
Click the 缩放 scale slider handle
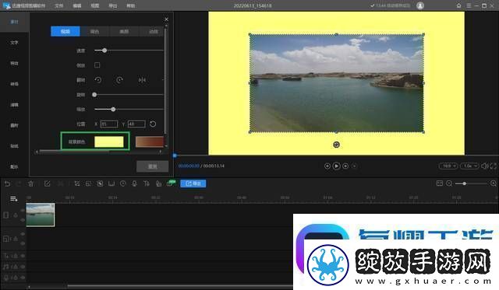[x=113, y=109]
